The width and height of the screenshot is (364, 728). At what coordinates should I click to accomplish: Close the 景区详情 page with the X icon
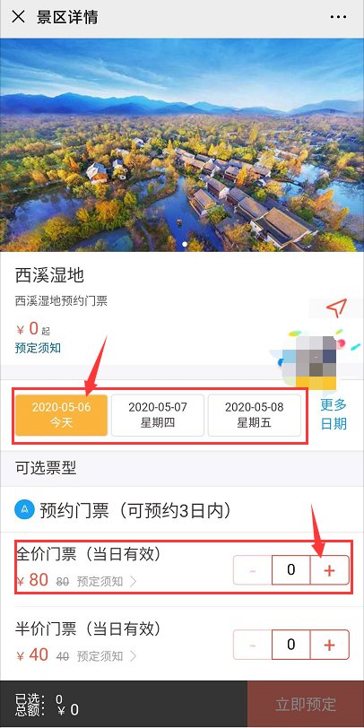pos(18,17)
